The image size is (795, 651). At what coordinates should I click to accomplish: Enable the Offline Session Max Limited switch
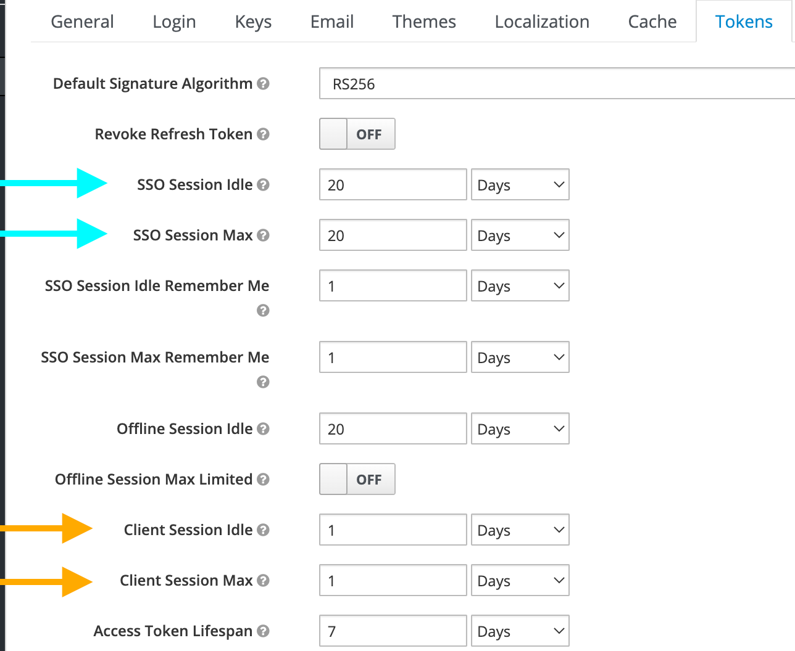357,480
